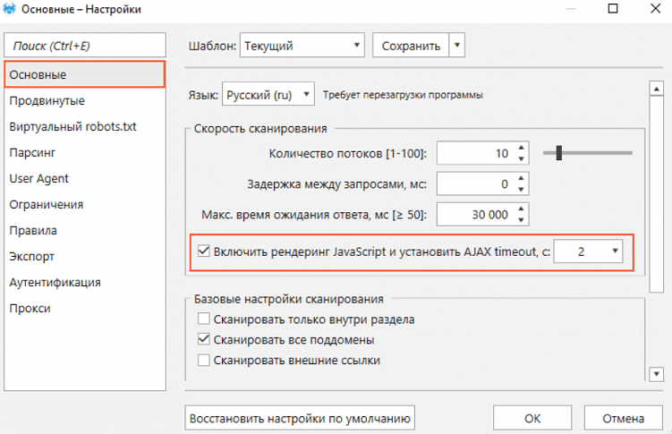Click the Макс. время ожидания value field
The height and width of the screenshot is (434, 672).
click(475, 214)
